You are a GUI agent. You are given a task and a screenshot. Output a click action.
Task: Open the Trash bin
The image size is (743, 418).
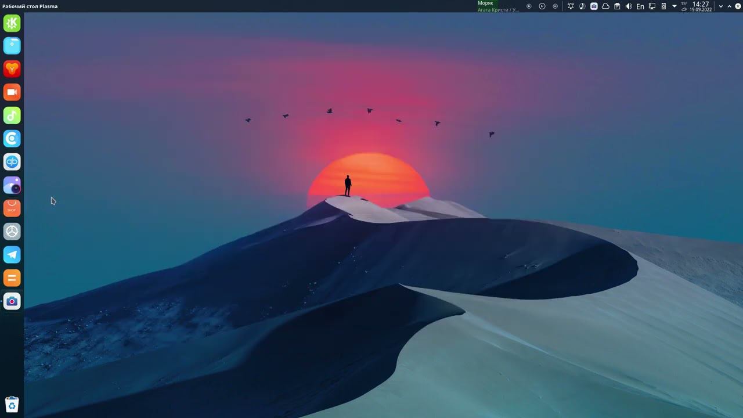(x=12, y=404)
